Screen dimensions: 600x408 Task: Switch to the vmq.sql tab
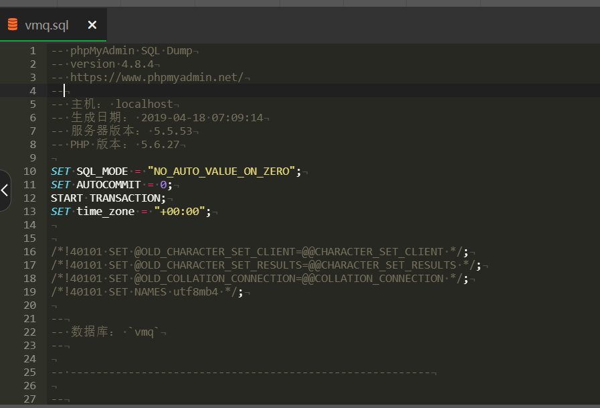47,25
